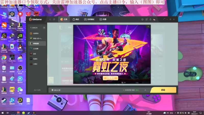Select 三国杀 in the WeGame sidebar

coord(37,64)
